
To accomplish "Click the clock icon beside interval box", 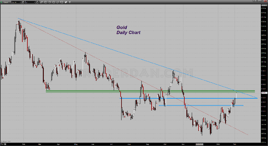I will point(37,2).
